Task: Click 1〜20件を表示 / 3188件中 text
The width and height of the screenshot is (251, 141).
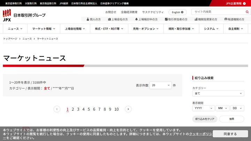Action: click(28, 83)
